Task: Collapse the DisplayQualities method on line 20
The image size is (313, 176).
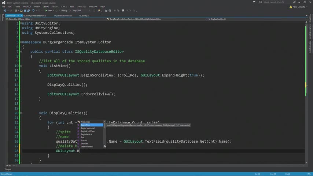Action: point(21,113)
